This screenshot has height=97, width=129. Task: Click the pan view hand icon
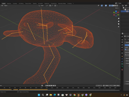[x=119, y=21]
